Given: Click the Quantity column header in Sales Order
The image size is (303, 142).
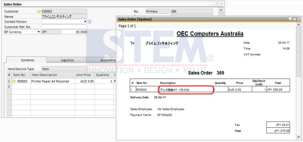Looking at the screenshot, I should (x=104, y=75).
